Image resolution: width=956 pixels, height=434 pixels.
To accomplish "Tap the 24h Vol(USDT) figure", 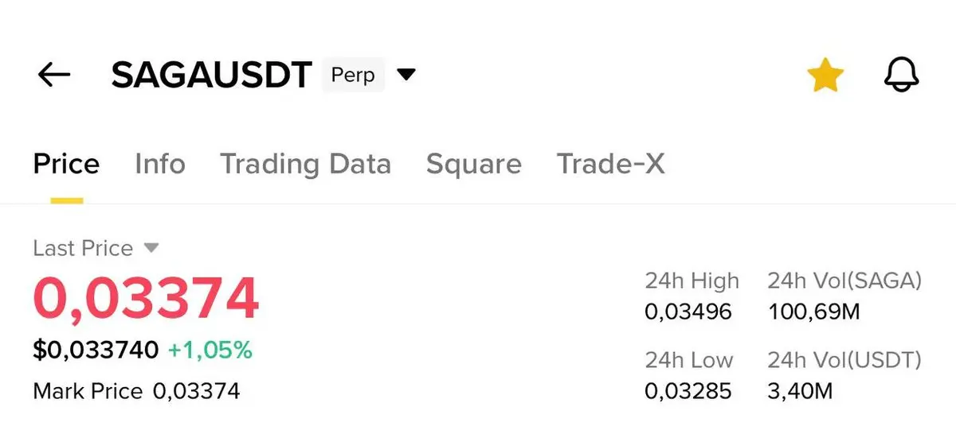I will [x=801, y=391].
